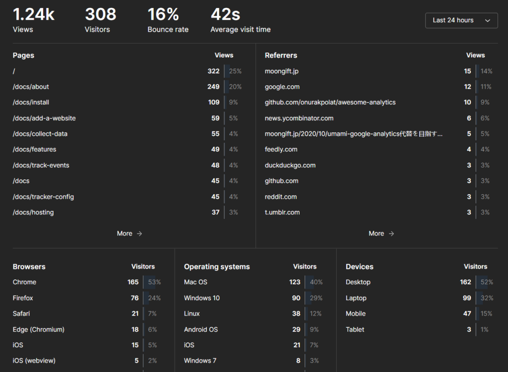This screenshot has width=508, height=372.
Task: Click More link under Pages list
Action: point(125,233)
